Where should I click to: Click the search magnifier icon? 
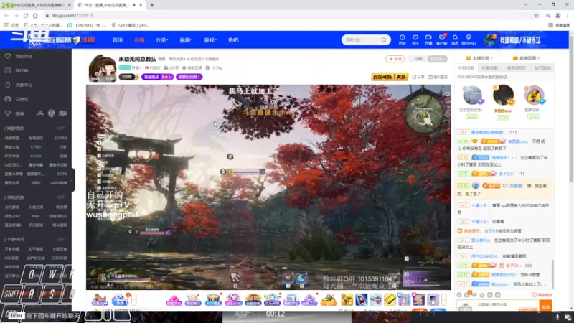coord(384,40)
